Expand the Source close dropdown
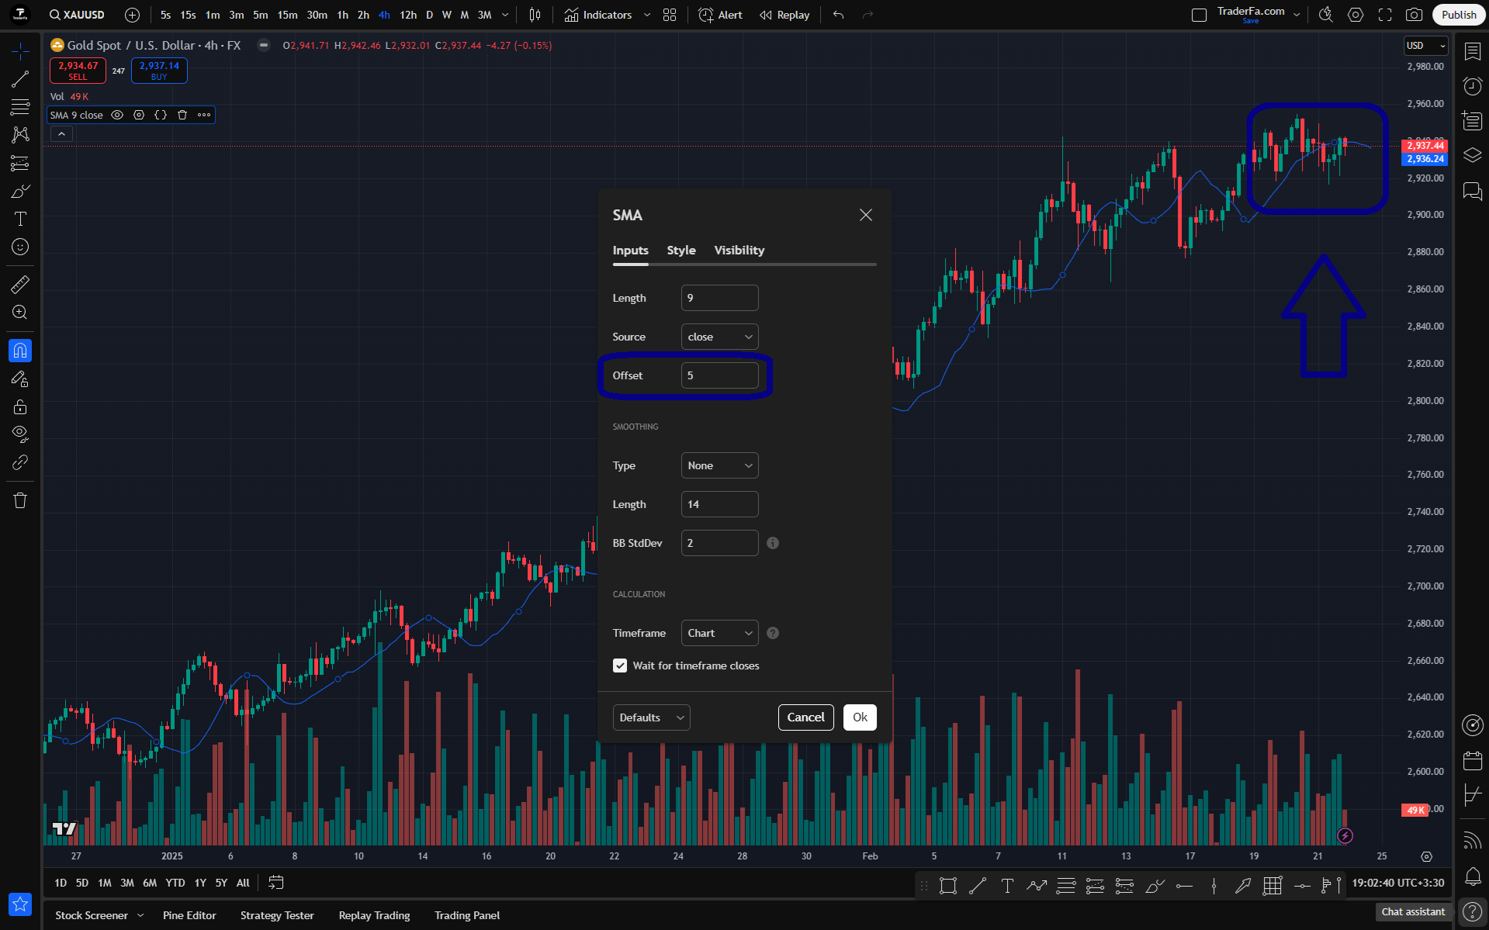Viewport: 1489px width, 930px height. (719, 337)
